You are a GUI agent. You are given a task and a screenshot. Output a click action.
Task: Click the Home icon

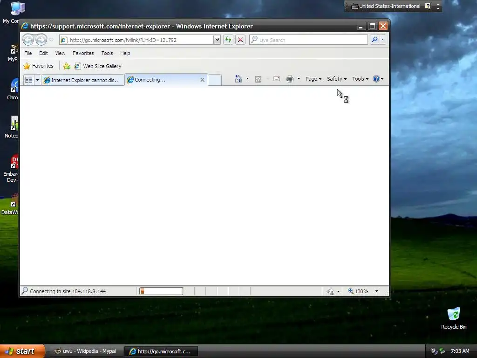click(238, 79)
